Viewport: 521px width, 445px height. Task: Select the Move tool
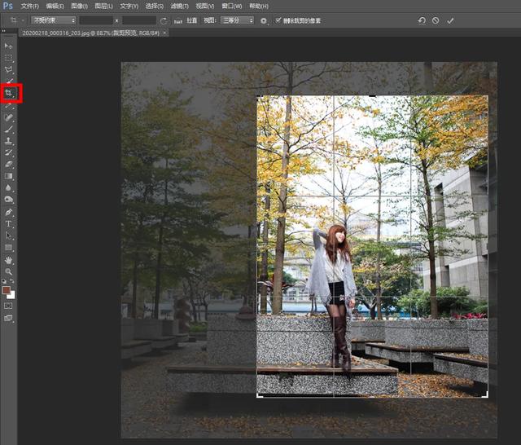(x=9, y=46)
